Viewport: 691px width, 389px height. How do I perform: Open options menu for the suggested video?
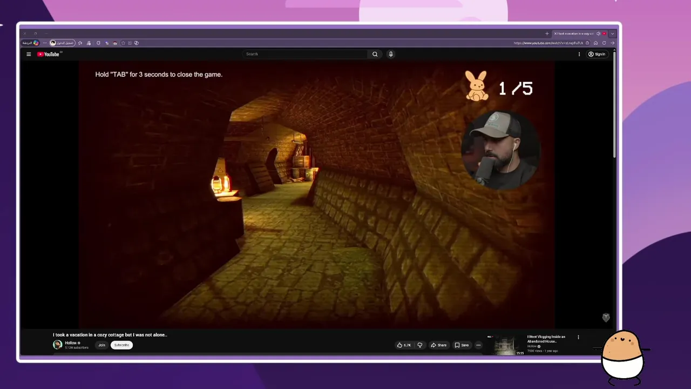click(578, 337)
